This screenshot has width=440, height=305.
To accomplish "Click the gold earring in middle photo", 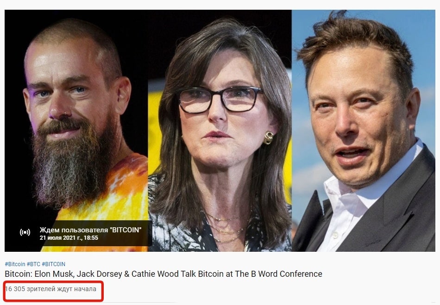I will [268, 137].
